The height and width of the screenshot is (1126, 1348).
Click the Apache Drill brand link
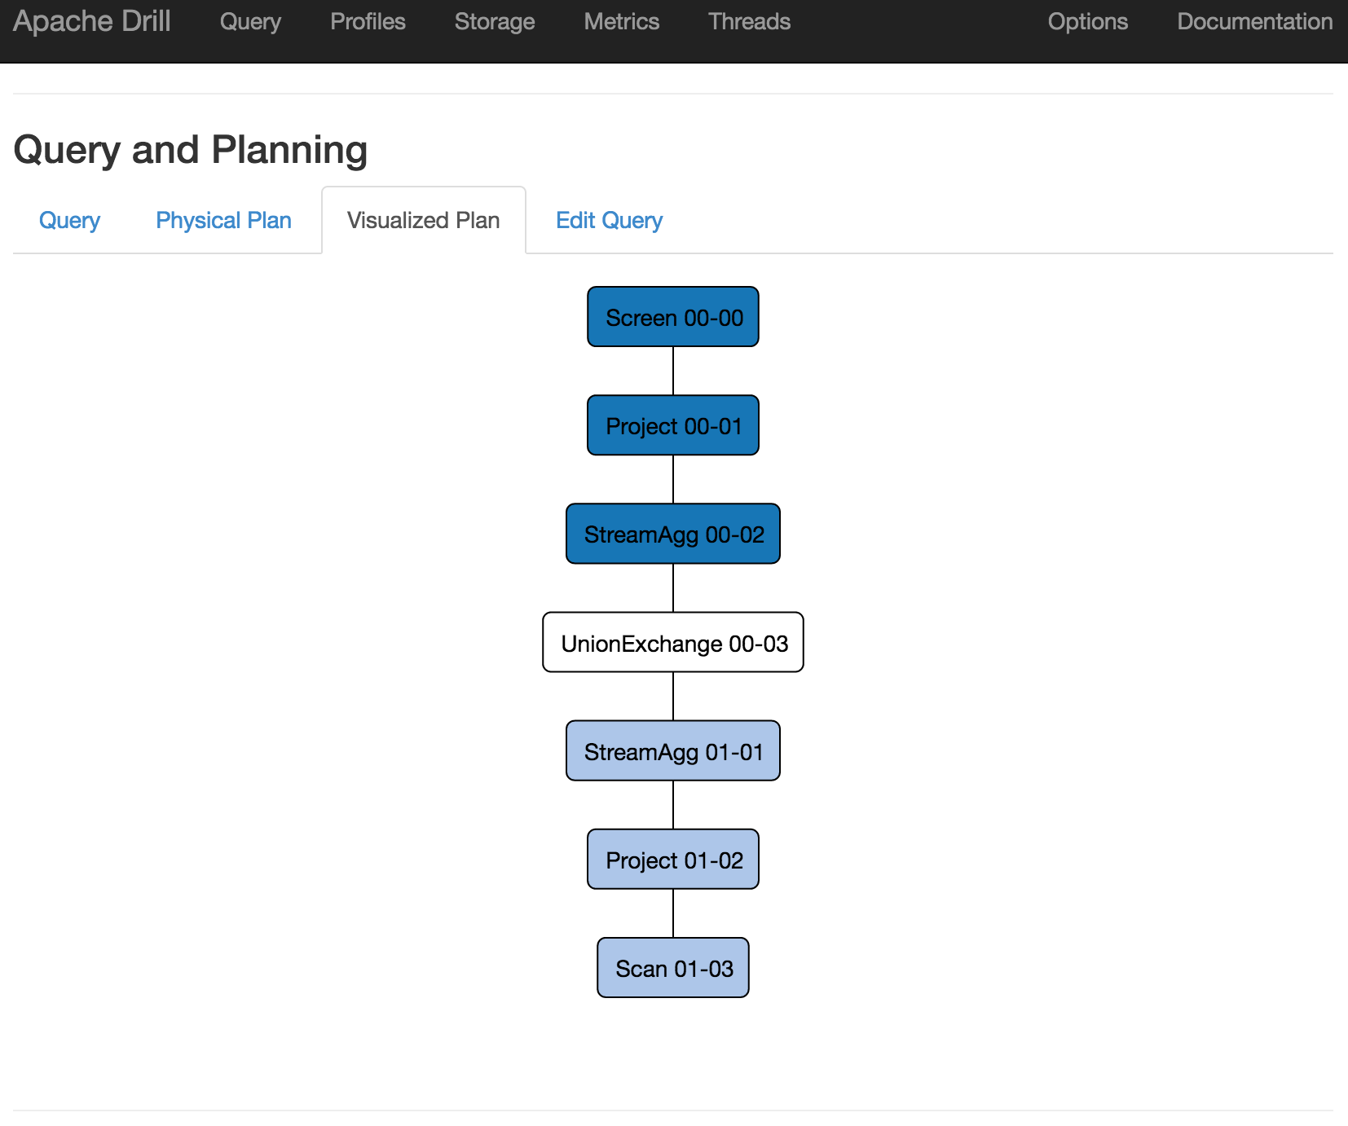92,22
